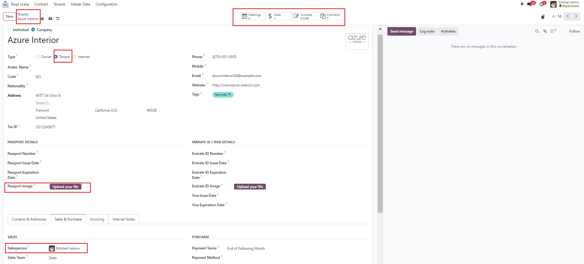Open Sales Team dropdown showing Sales
The image size is (584, 264).
[x=116, y=258]
